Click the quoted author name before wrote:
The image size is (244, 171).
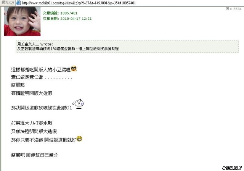point(28,44)
